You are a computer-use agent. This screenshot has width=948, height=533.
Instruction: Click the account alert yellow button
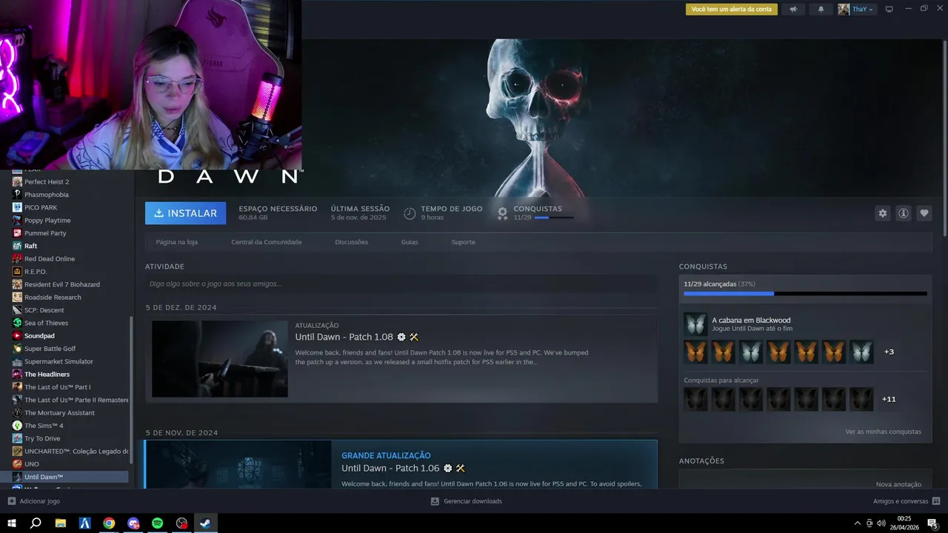(732, 10)
